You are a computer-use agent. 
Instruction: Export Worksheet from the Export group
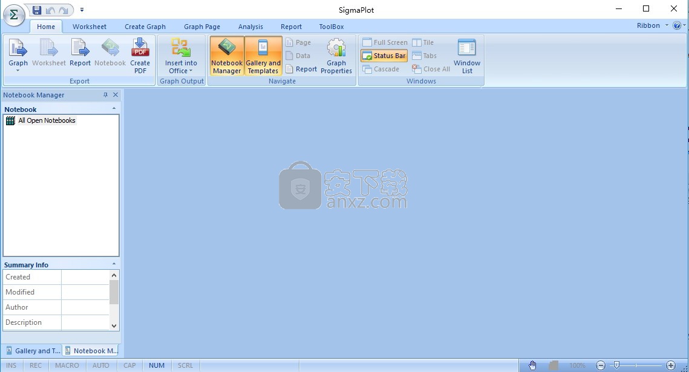click(49, 53)
